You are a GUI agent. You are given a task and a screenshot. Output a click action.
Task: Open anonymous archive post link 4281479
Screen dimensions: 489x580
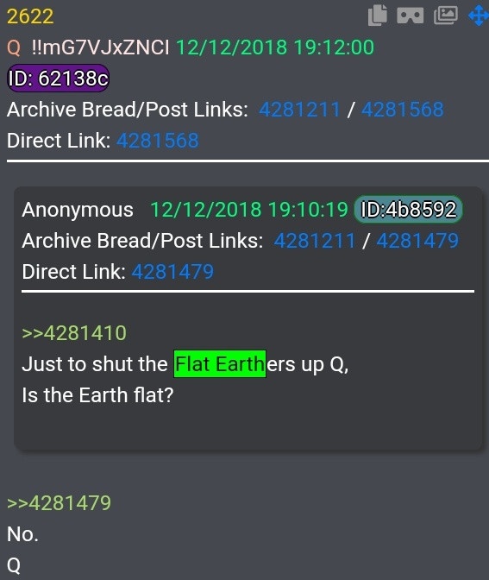(417, 241)
